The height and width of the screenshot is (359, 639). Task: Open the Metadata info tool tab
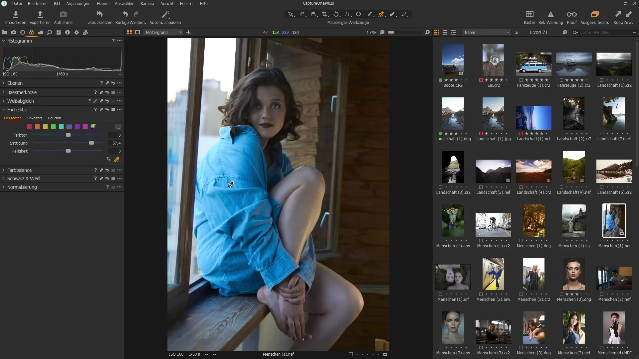68,32
